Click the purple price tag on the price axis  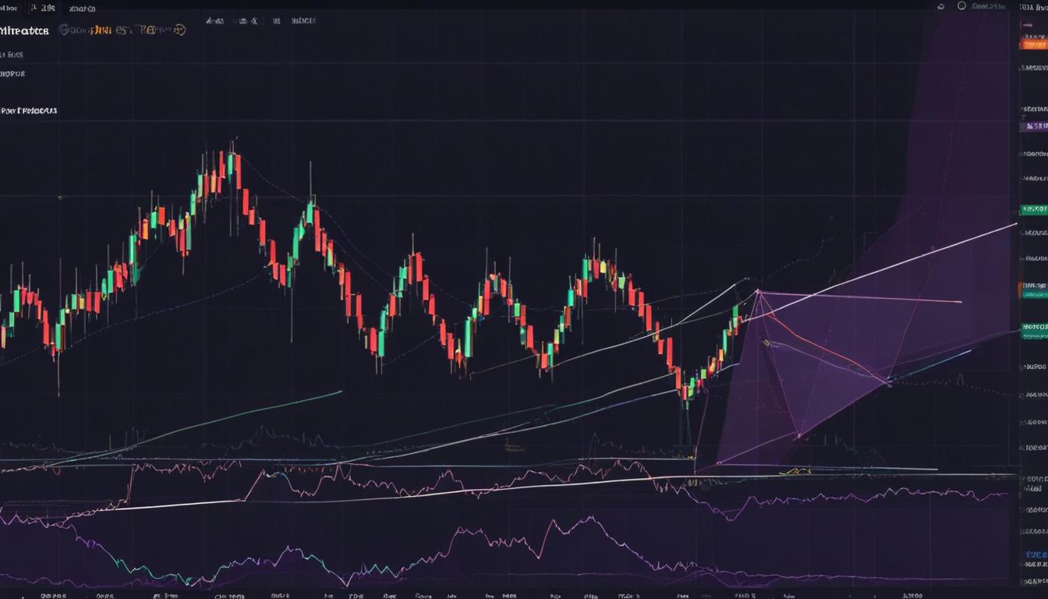(1033, 126)
